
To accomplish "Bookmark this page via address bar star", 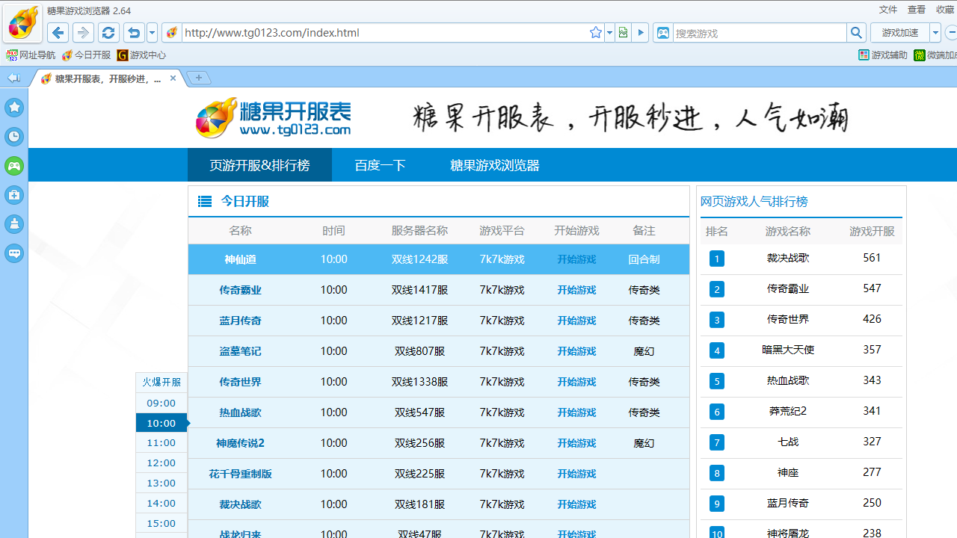I will 595,32.
